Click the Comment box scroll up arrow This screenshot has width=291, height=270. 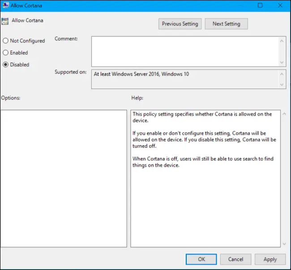(282, 41)
